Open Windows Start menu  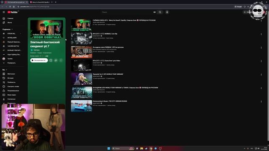pos(109,148)
